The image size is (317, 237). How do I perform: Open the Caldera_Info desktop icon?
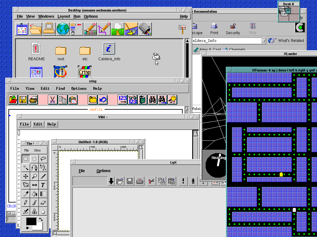pyautogui.click(x=109, y=49)
